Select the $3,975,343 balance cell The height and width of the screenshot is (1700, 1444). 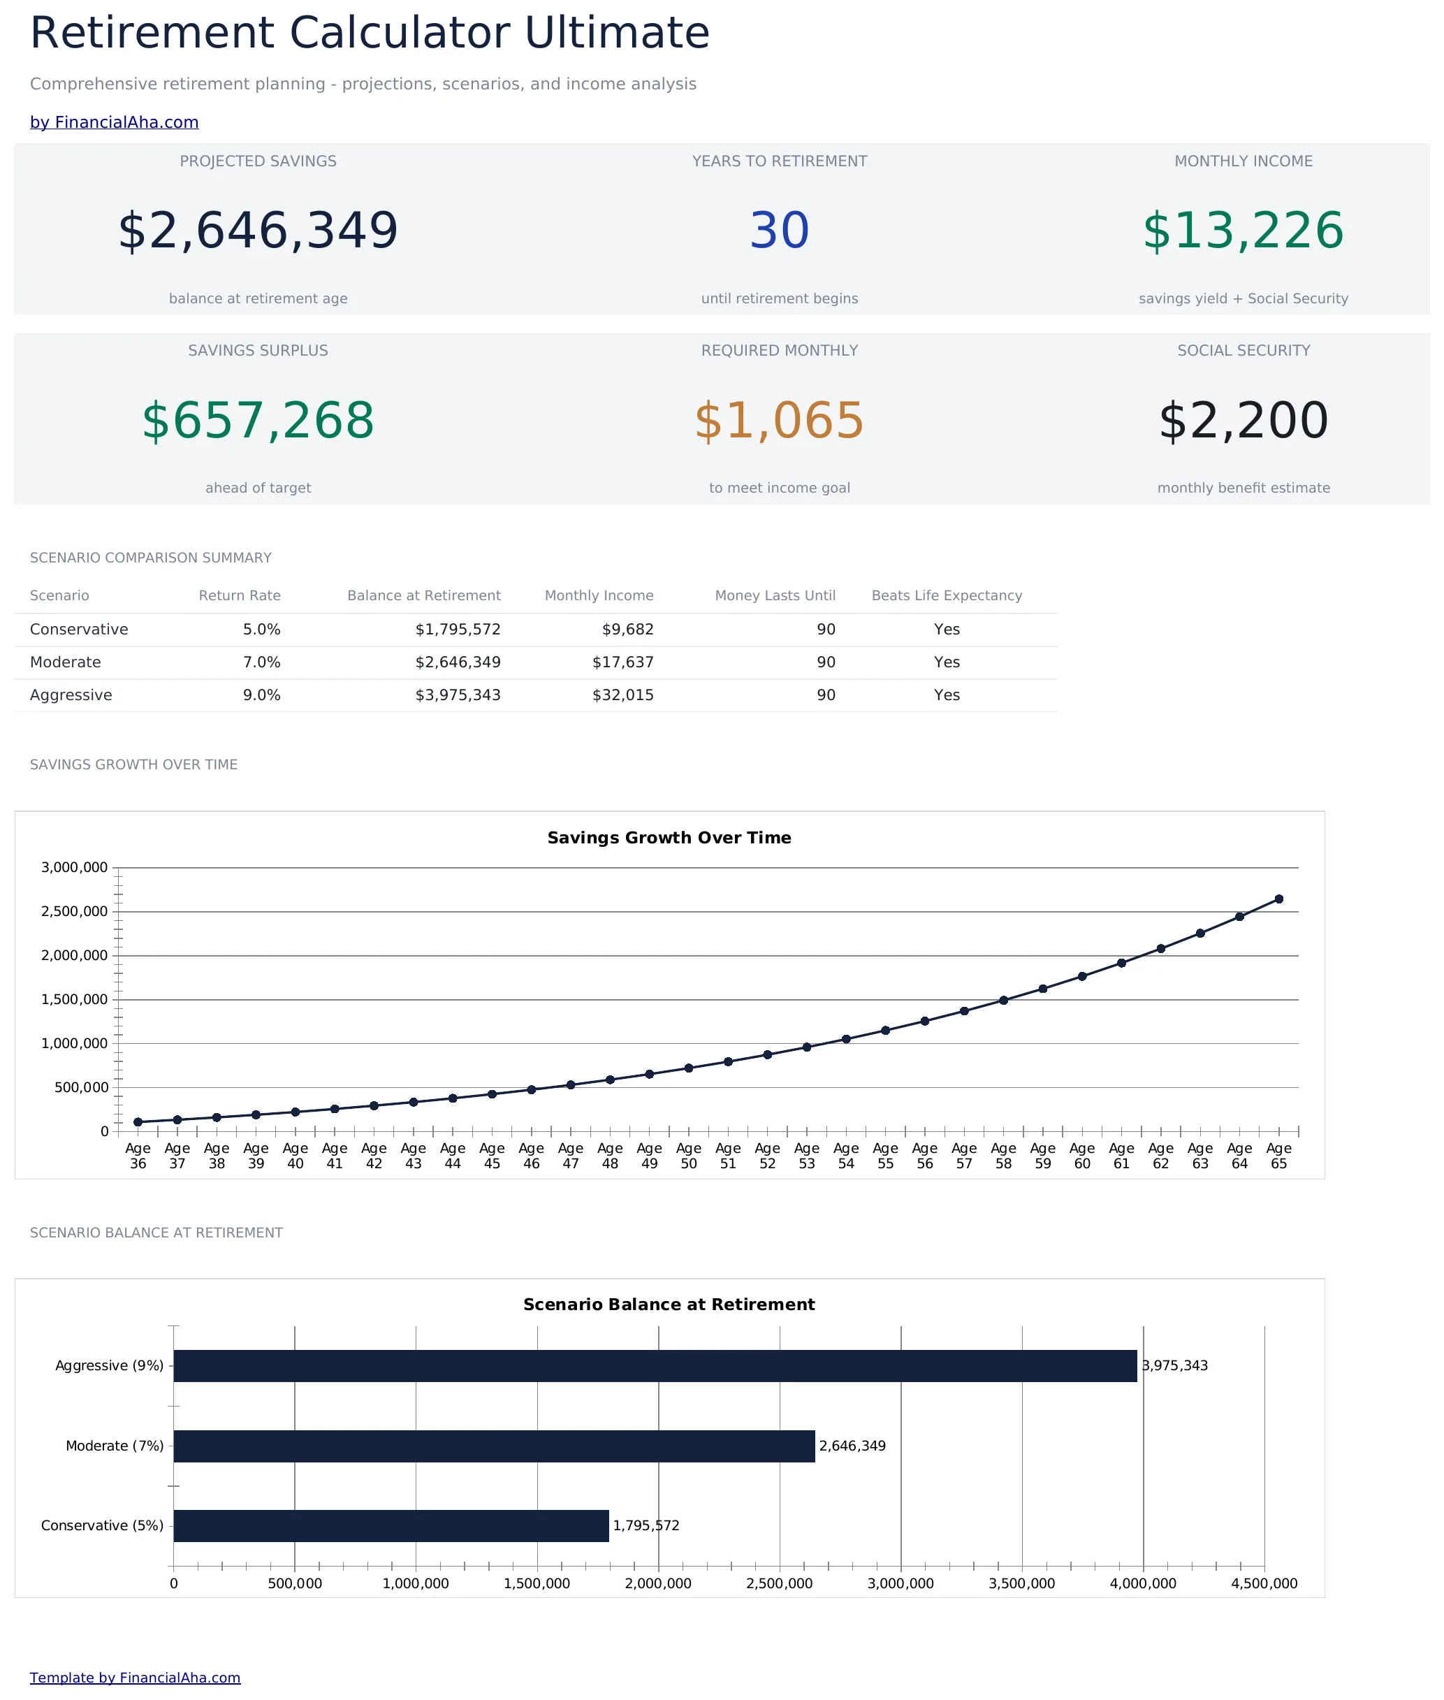click(458, 695)
